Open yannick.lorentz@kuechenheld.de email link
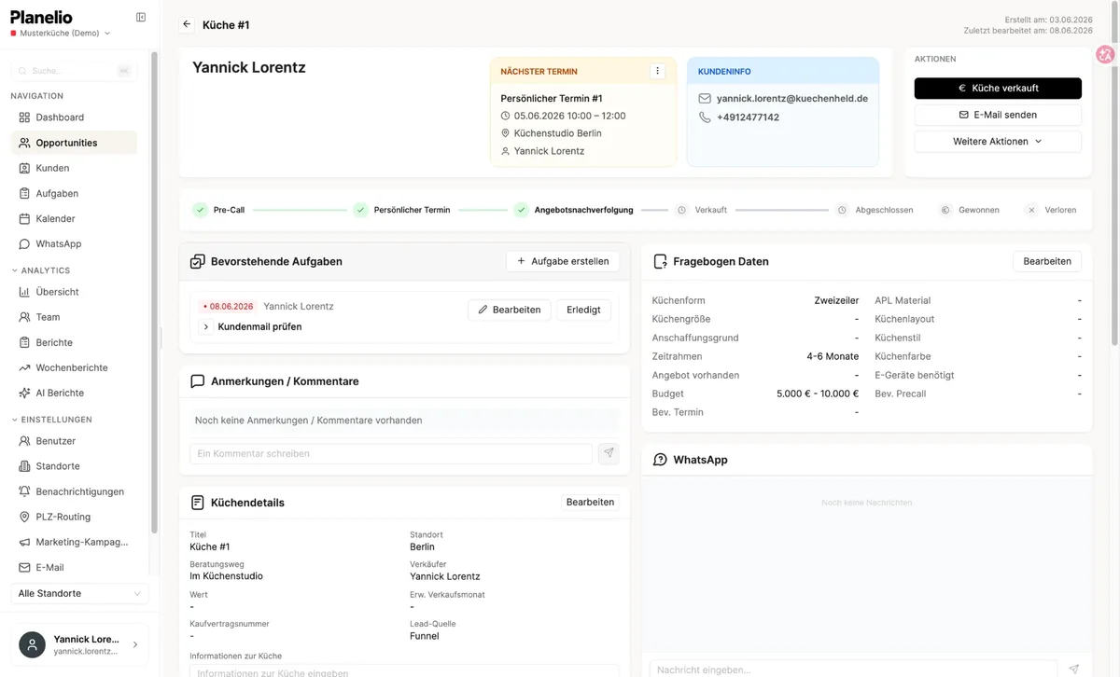1120x677 pixels. 792,98
